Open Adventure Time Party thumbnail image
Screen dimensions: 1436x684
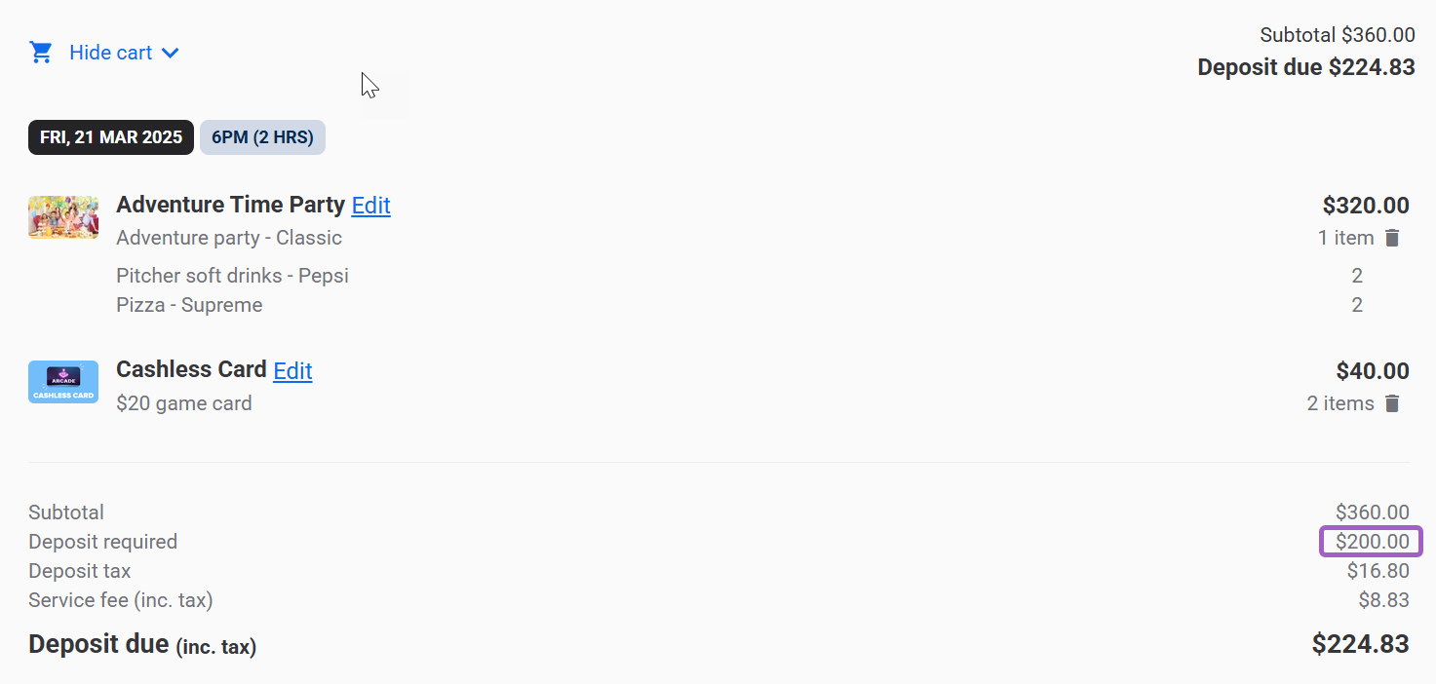[63, 217]
